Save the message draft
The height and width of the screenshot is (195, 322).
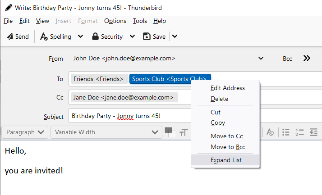pyautogui.click(x=154, y=36)
